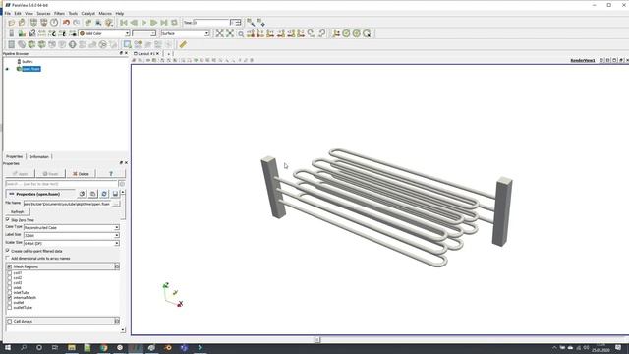Viewport: 629px width, 354px height.
Task: Click the Zoom to data icon
Action: (x=230, y=33)
